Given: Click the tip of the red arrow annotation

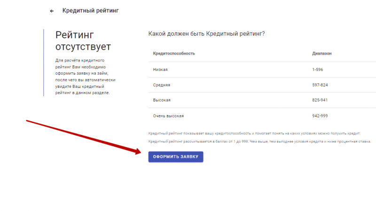Looking at the screenshot, I should (x=141, y=151).
